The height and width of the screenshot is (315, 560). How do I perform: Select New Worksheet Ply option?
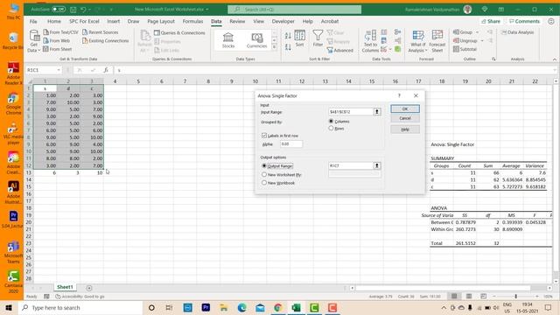pos(264,174)
